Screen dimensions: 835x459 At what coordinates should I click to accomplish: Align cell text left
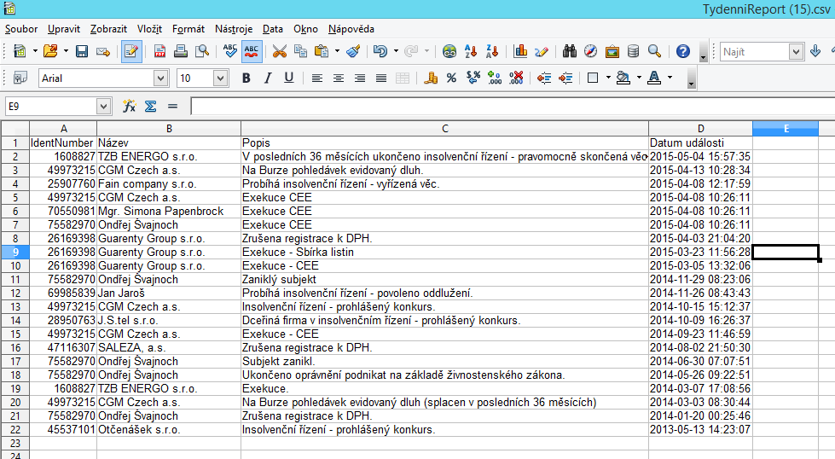pos(316,78)
